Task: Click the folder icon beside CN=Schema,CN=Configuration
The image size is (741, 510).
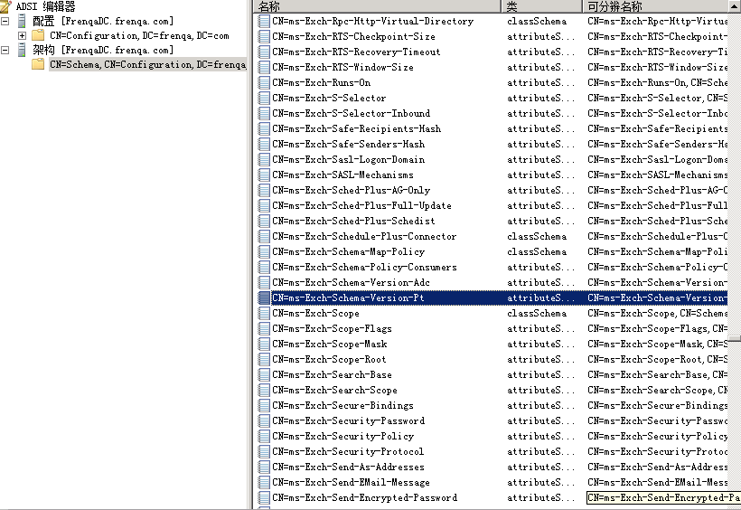Action: coord(38,64)
